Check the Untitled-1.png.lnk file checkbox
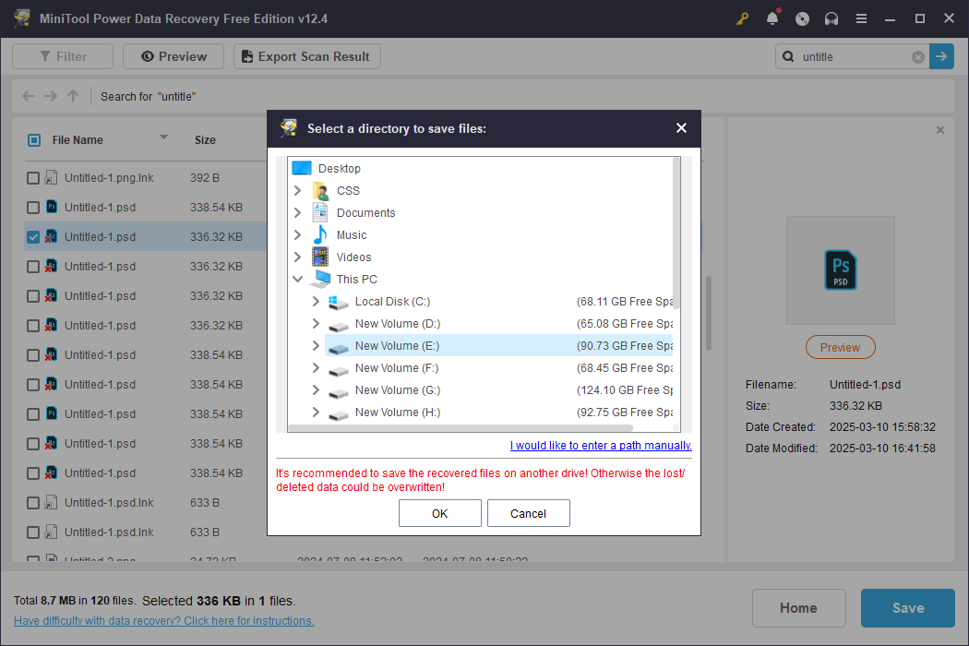 click(33, 178)
